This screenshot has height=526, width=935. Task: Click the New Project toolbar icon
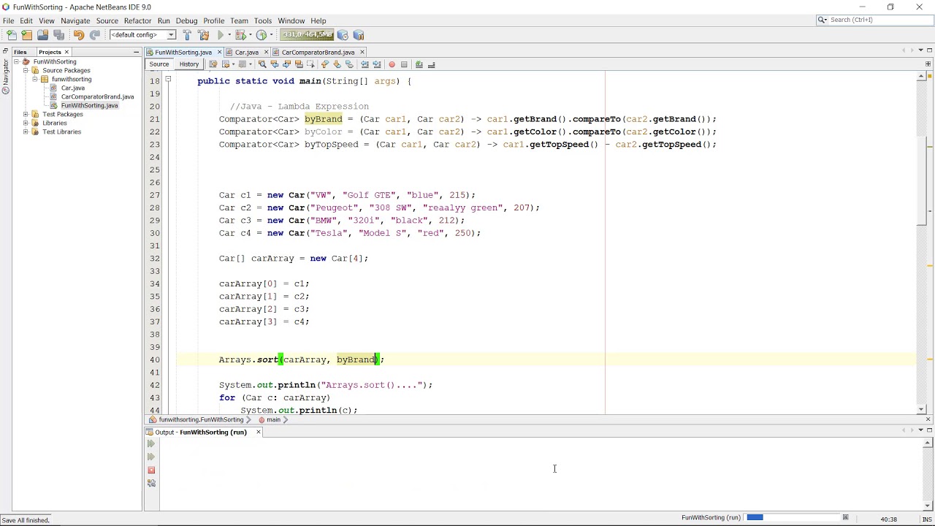[27, 34]
